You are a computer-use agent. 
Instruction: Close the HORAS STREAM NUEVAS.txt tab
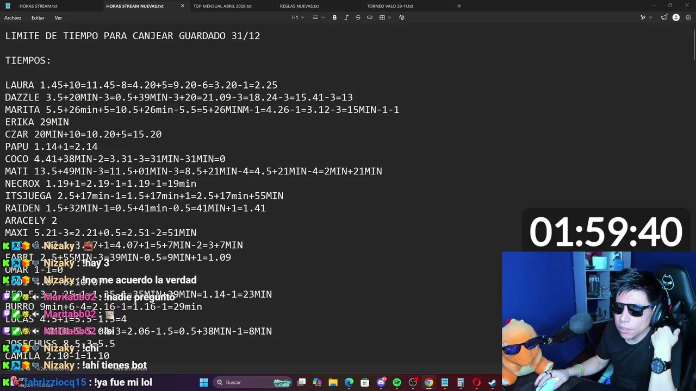click(x=182, y=6)
